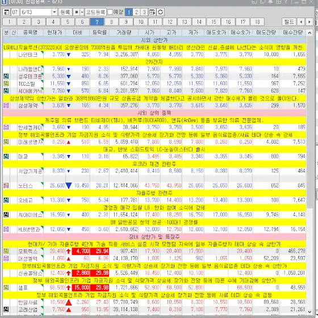Click the 코드등록 button

coord(95,12)
